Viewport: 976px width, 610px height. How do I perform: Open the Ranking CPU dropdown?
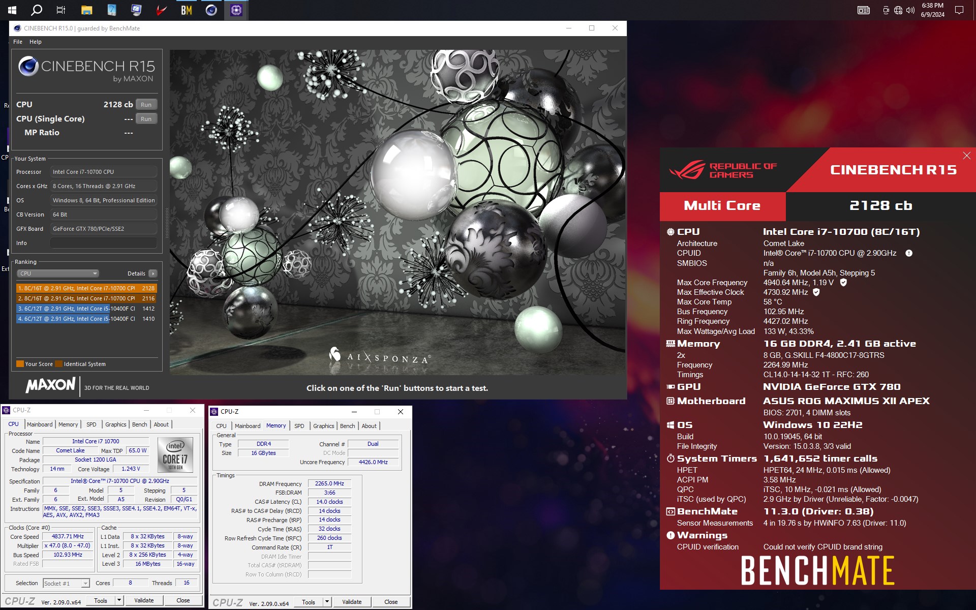click(58, 273)
